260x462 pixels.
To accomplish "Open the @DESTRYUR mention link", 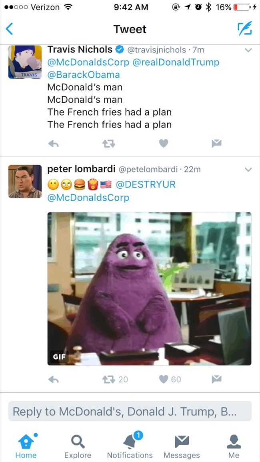I will [x=146, y=185].
